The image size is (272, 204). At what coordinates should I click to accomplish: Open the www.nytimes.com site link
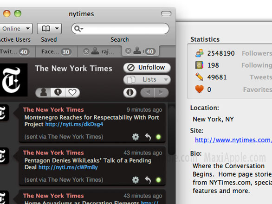(x=233, y=140)
